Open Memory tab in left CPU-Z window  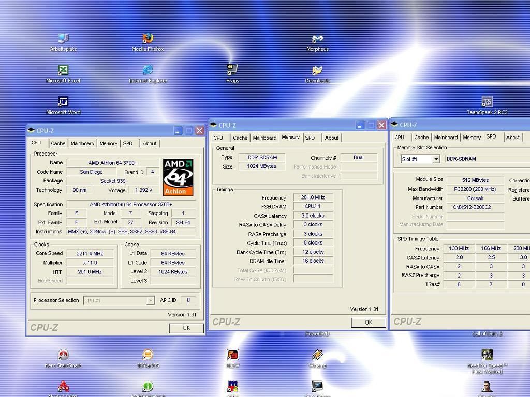tap(108, 144)
